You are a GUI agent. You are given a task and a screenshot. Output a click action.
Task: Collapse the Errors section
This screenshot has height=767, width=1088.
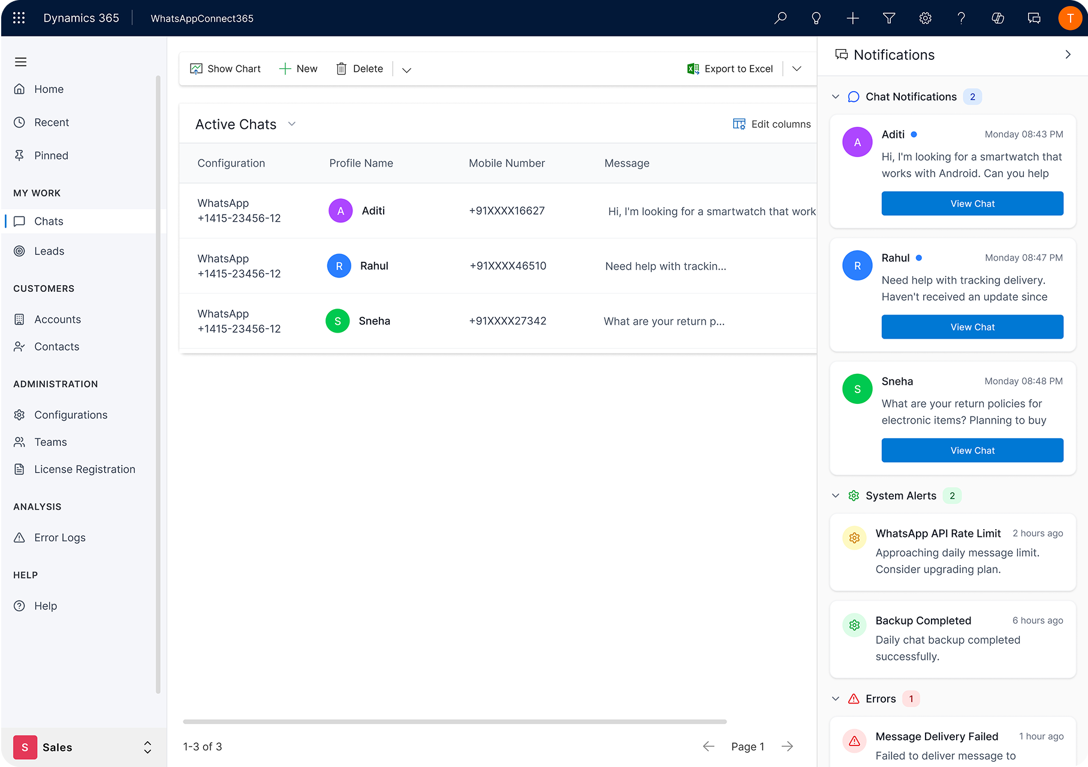coord(836,699)
